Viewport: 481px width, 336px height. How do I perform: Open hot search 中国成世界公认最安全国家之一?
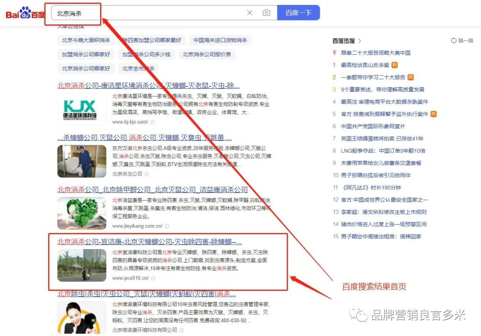click(384, 200)
